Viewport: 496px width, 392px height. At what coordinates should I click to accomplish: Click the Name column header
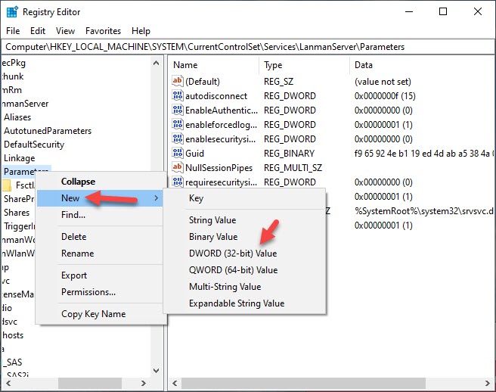click(185, 65)
